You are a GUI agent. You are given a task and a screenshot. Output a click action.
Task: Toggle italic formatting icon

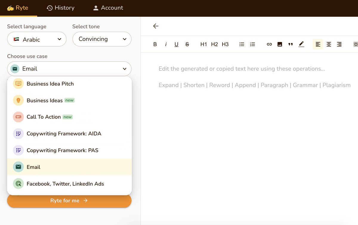click(166, 44)
